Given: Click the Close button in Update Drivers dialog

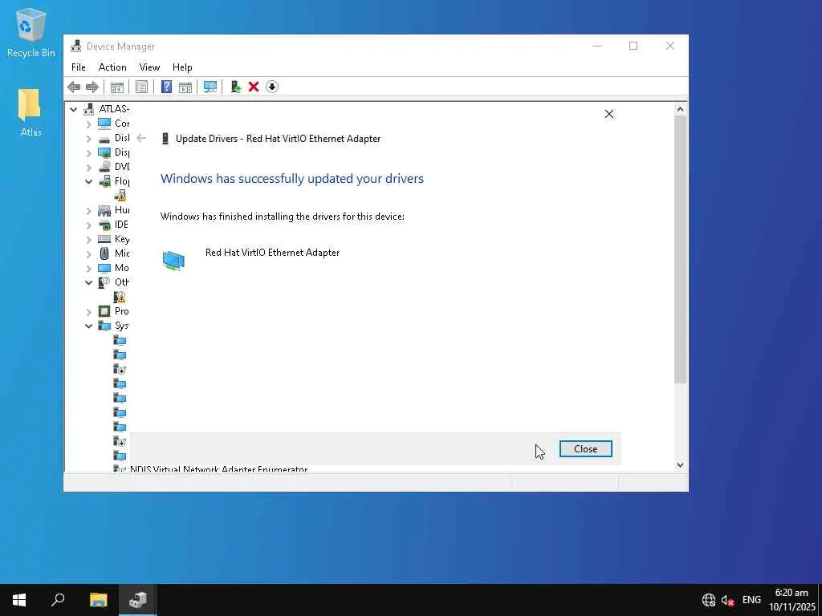Looking at the screenshot, I should click(x=585, y=449).
